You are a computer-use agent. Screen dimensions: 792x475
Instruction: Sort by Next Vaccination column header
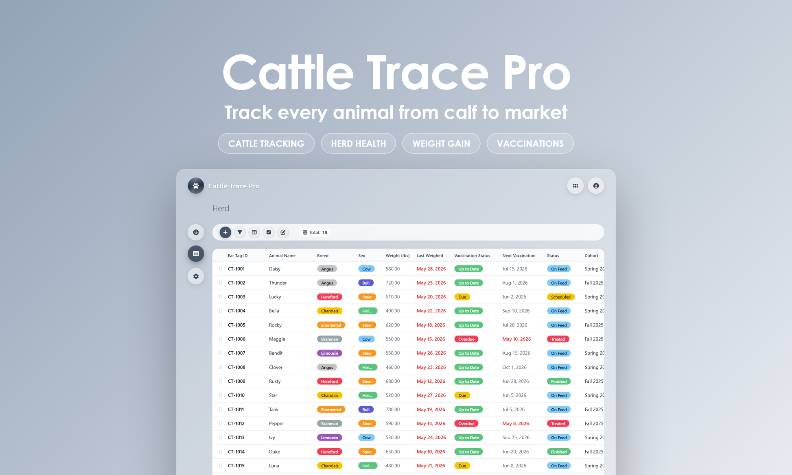(519, 255)
